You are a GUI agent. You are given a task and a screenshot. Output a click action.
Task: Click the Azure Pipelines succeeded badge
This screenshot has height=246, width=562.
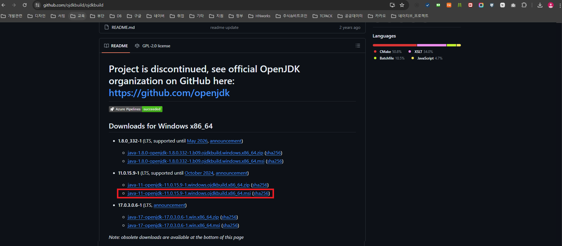[x=136, y=109]
